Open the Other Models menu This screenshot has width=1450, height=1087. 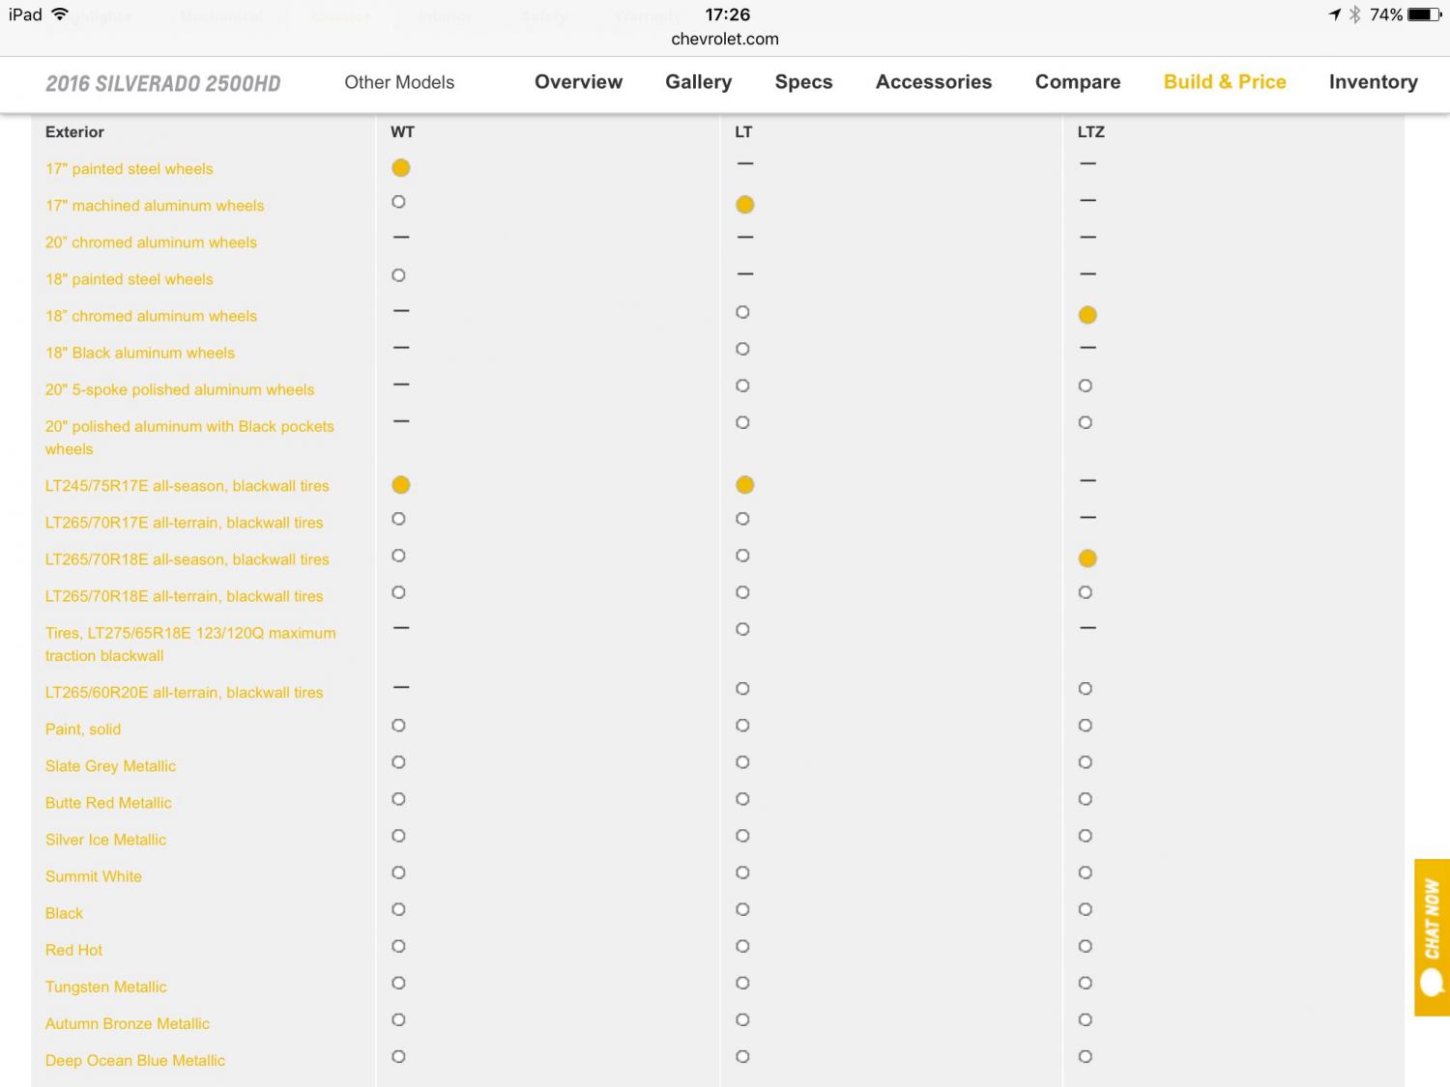399,82
